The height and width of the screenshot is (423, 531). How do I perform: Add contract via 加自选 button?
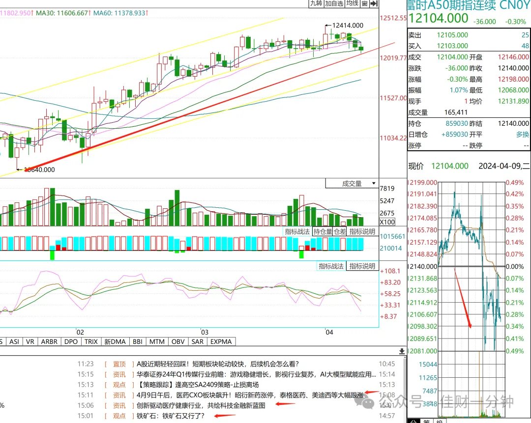[334, 3]
